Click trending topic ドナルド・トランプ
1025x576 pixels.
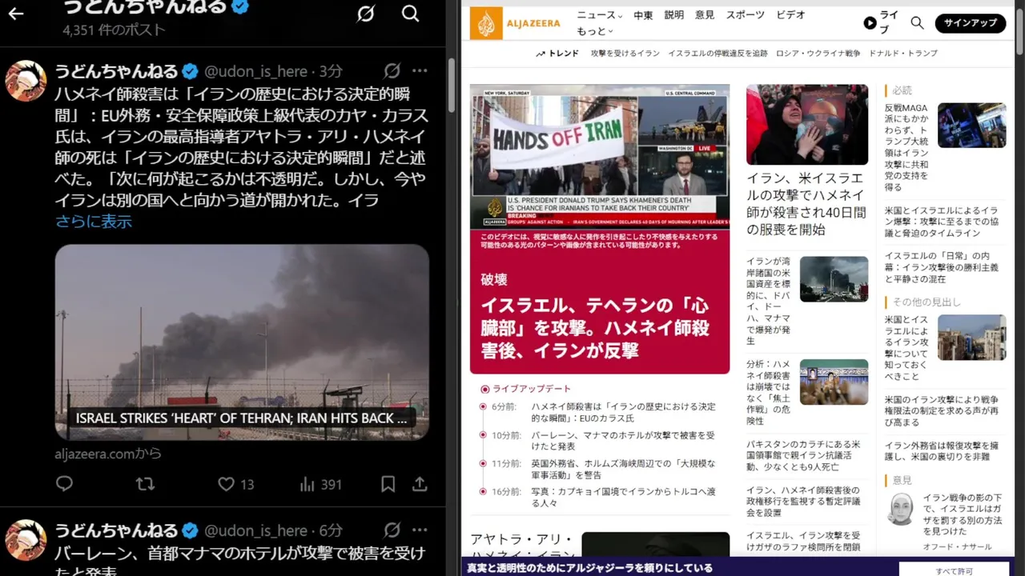point(903,54)
